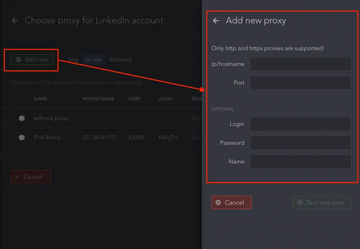The image size is (360, 249).
Task: Click the plus icon inside Add new button
Action: tap(18, 59)
